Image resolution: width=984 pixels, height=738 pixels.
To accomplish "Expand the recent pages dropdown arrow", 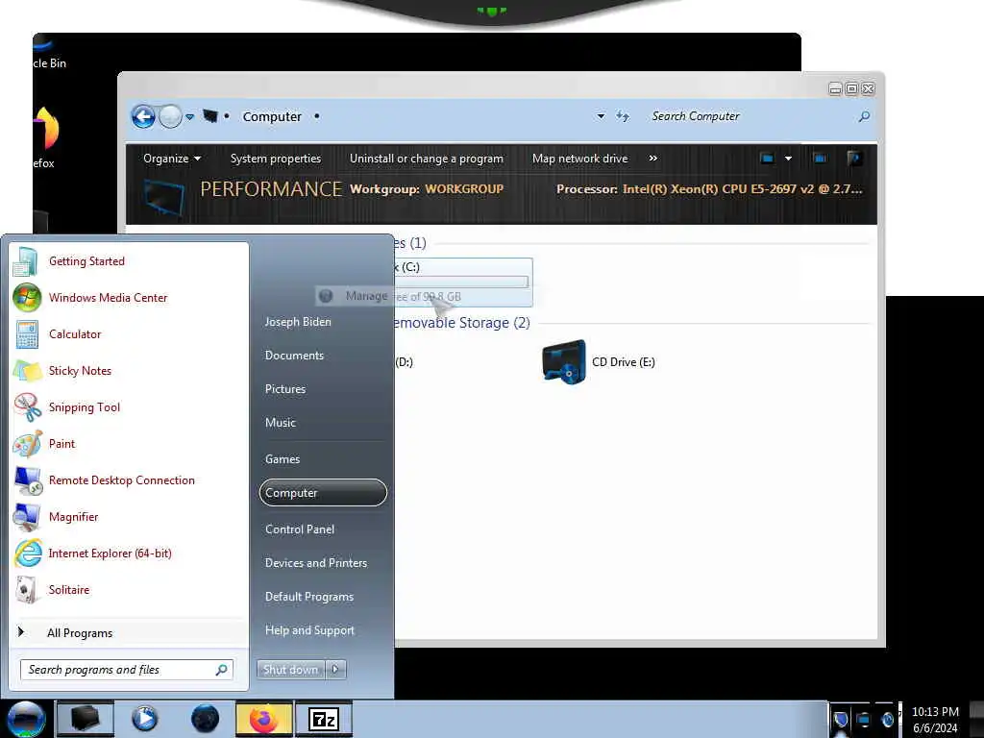I will click(x=189, y=116).
